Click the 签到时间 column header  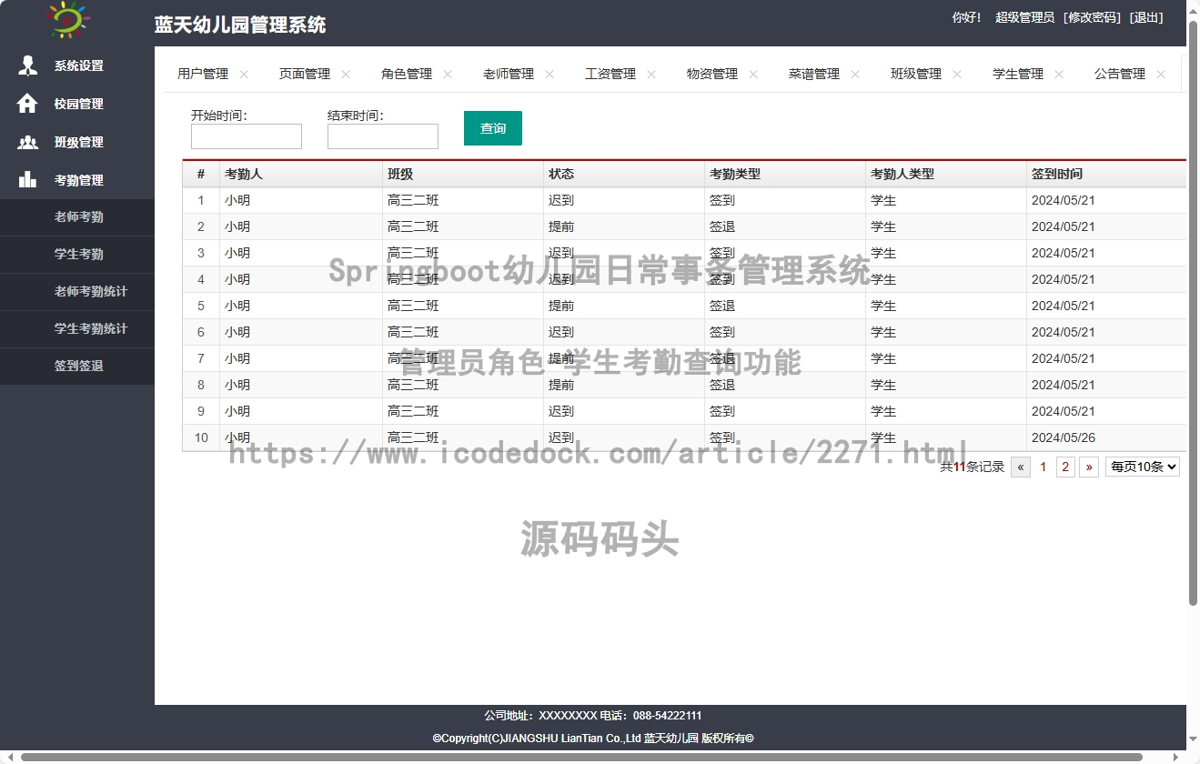[x=1107, y=174]
